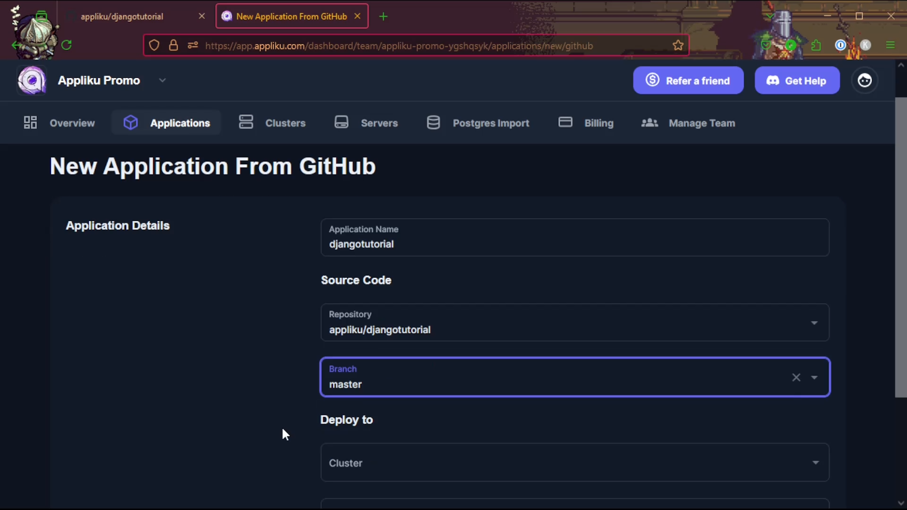This screenshot has height=510, width=907.
Task: Click the Refer a friend button
Action: 688,81
